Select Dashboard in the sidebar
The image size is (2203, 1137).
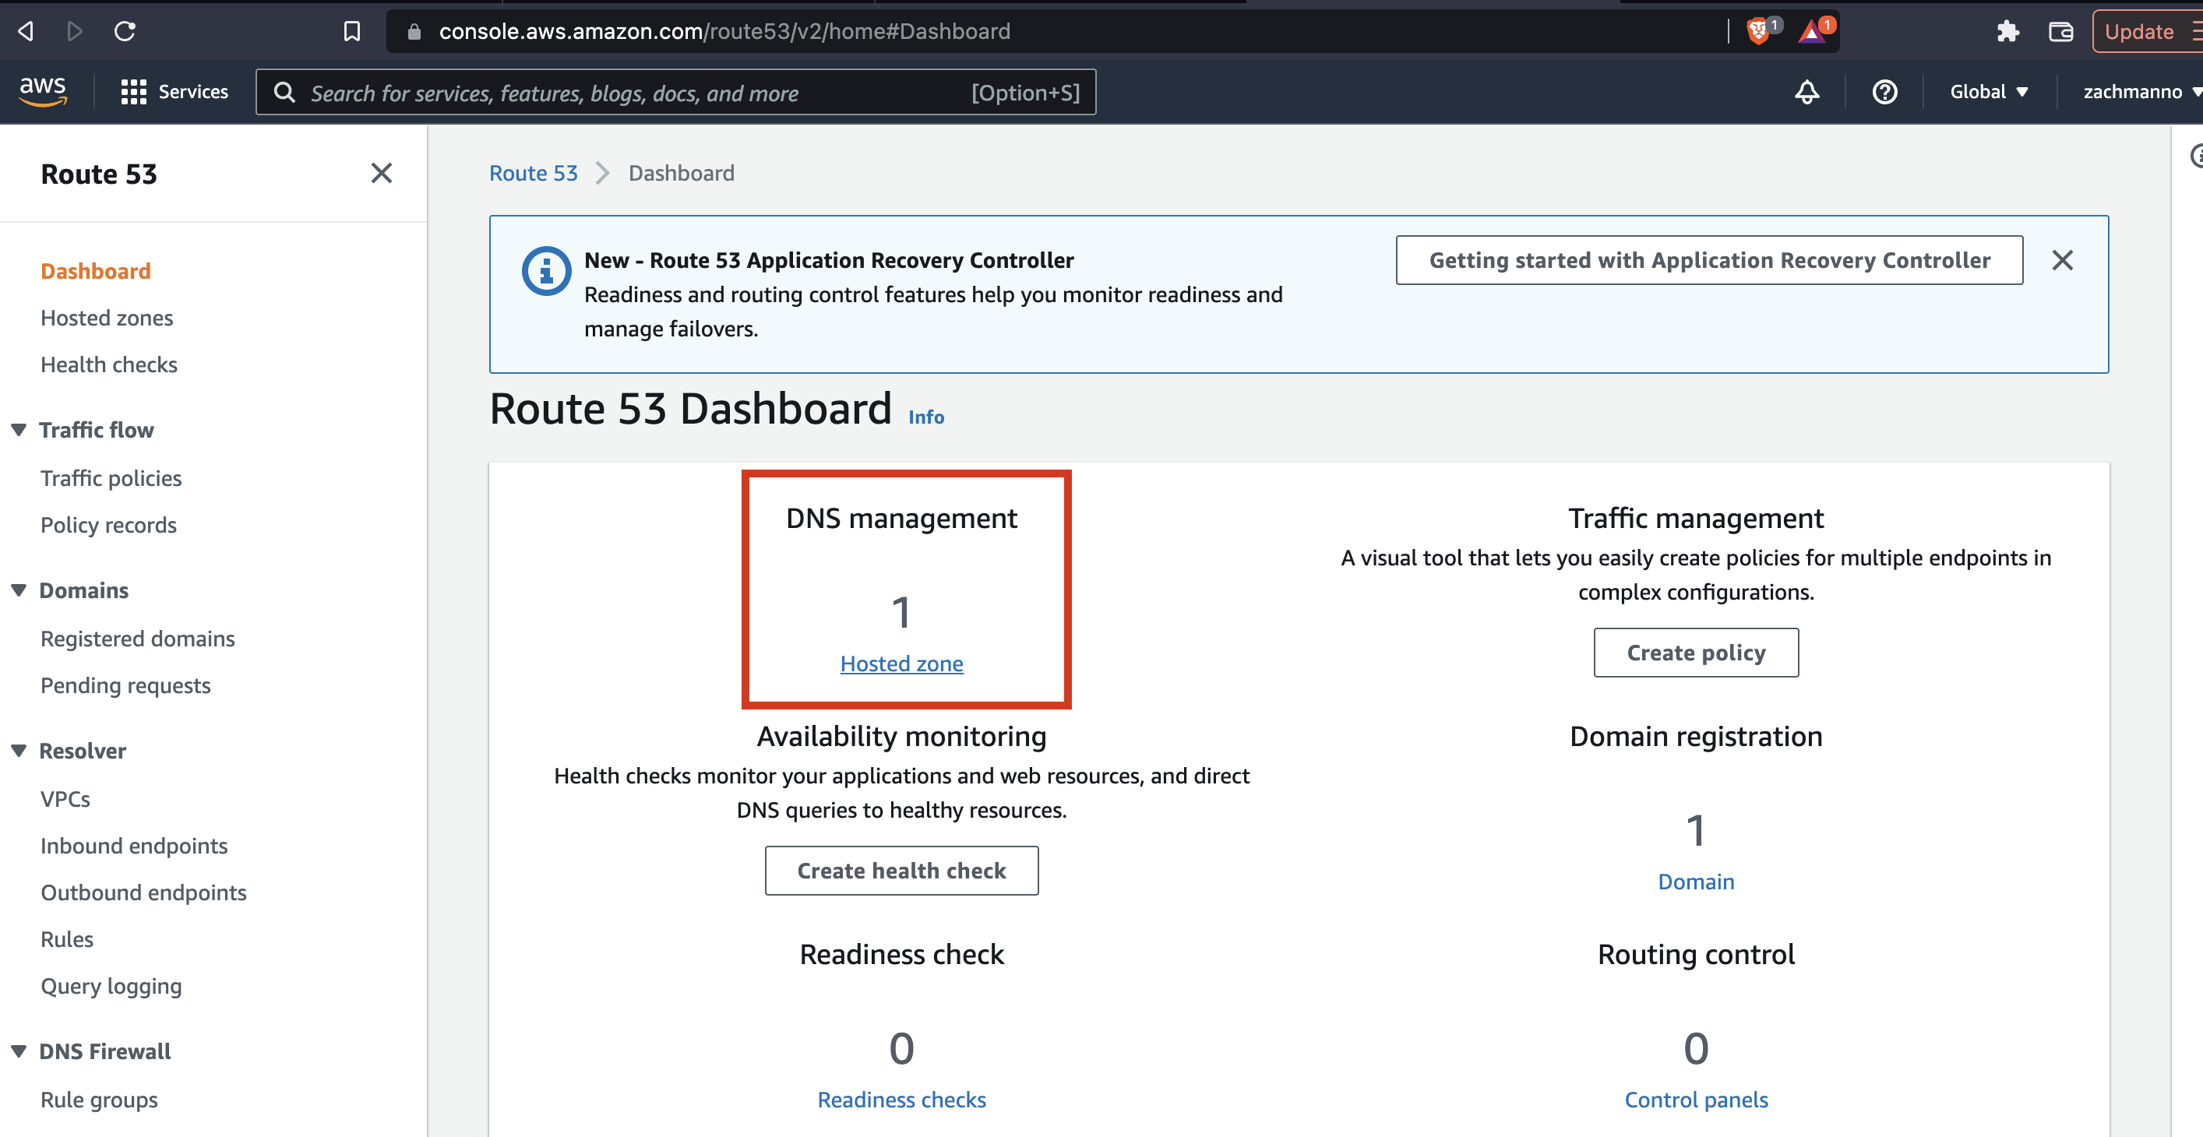(96, 271)
